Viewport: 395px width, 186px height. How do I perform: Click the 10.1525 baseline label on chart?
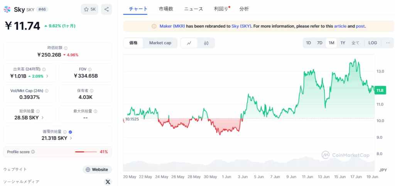click(132, 119)
